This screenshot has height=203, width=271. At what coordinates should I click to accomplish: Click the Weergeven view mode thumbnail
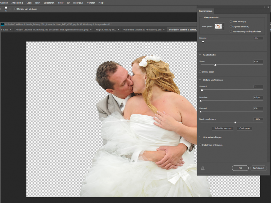tap(218, 26)
